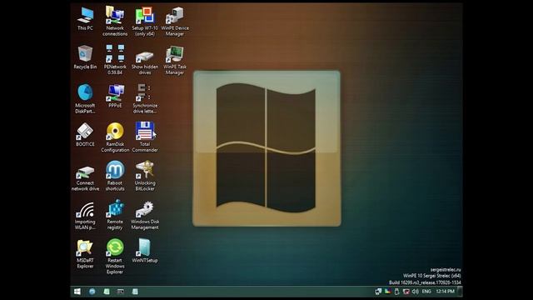Open Unlocking BitLocker shortcut
This screenshot has width=533, height=300.
[x=145, y=176]
